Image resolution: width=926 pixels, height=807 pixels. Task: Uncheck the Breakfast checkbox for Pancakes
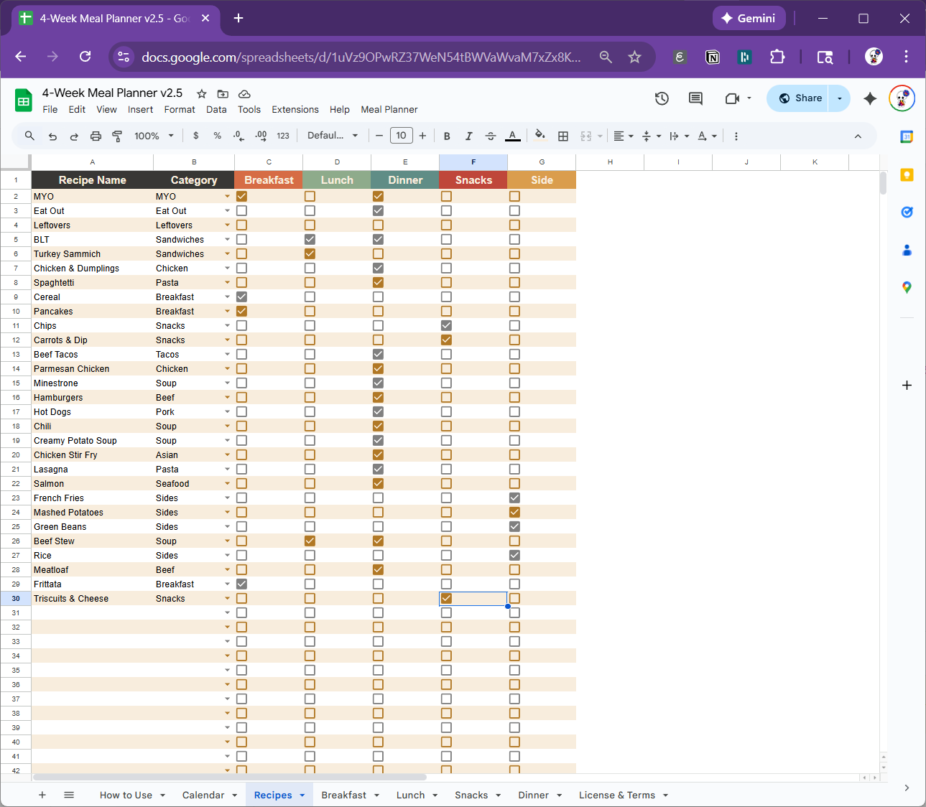[241, 311]
